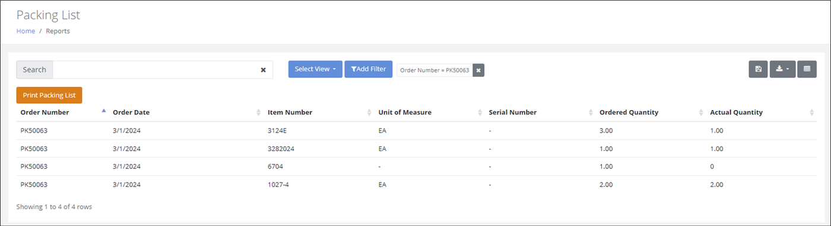Click the Packing List page title
This screenshot has width=831, height=226.
tap(48, 15)
